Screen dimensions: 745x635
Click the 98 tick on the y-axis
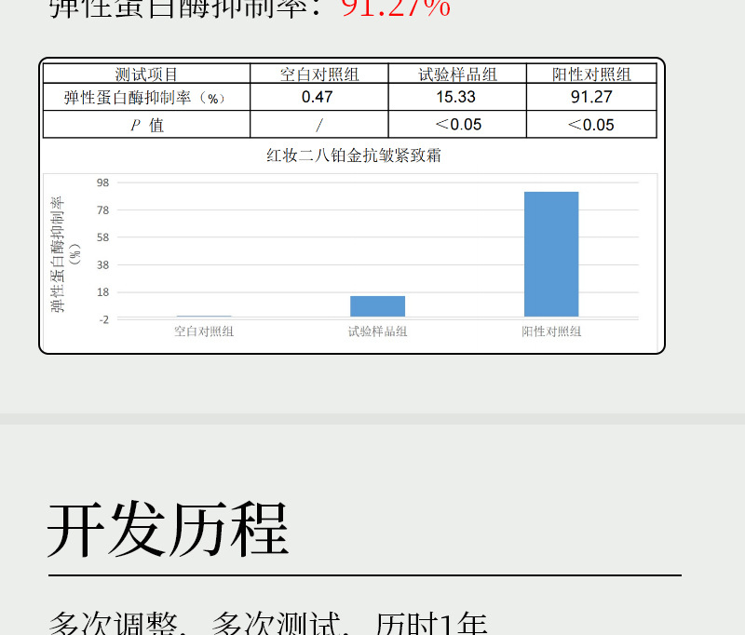tap(102, 182)
